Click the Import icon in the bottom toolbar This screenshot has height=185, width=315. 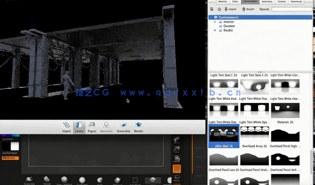click(66, 127)
